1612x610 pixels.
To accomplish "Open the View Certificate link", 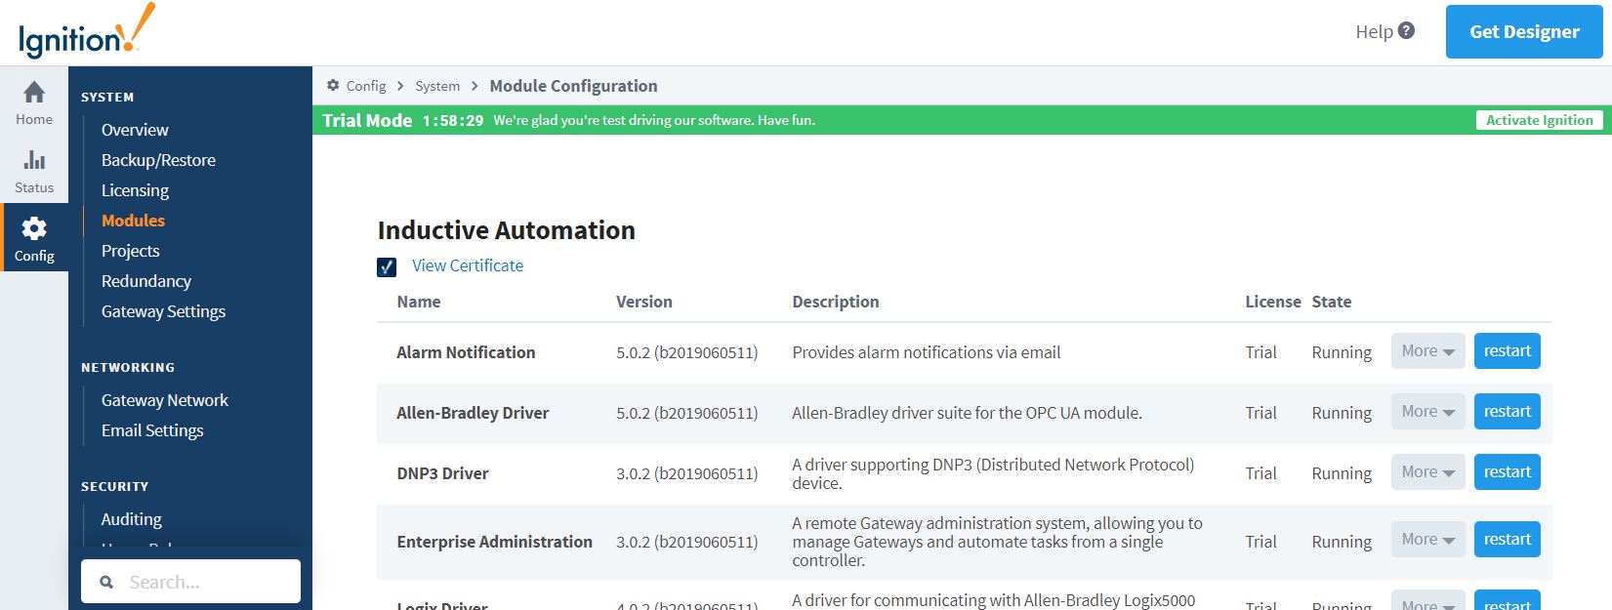I will 468,265.
